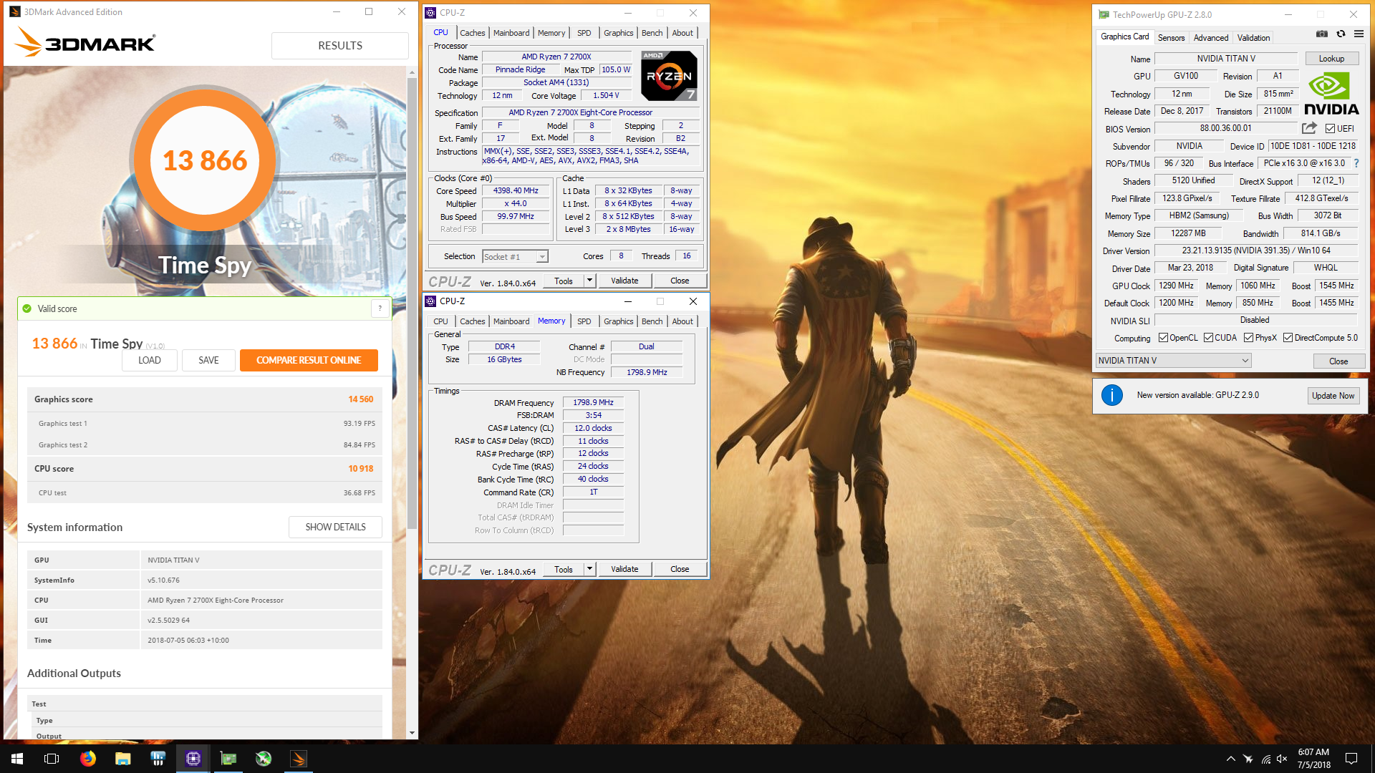The width and height of the screenshot is (1375, 773).
Task: Open Bench tab in upper CPU-Z
Action: [x=652, y=33]
